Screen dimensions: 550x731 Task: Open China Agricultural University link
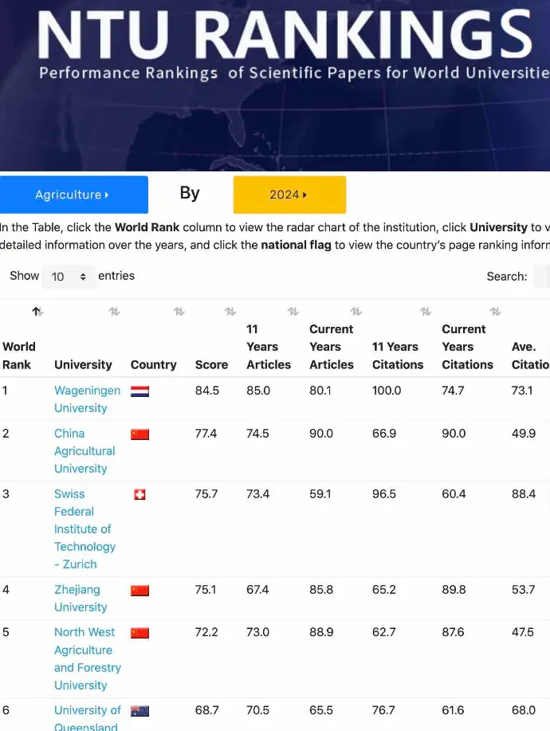(x=84, y=451)
